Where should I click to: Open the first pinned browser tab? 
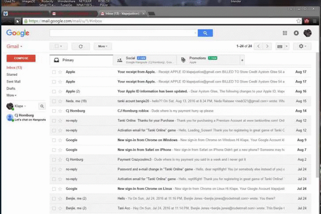[25, 14]
